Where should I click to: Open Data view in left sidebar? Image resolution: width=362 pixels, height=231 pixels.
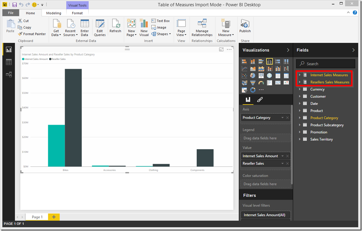tap(9, 62)
